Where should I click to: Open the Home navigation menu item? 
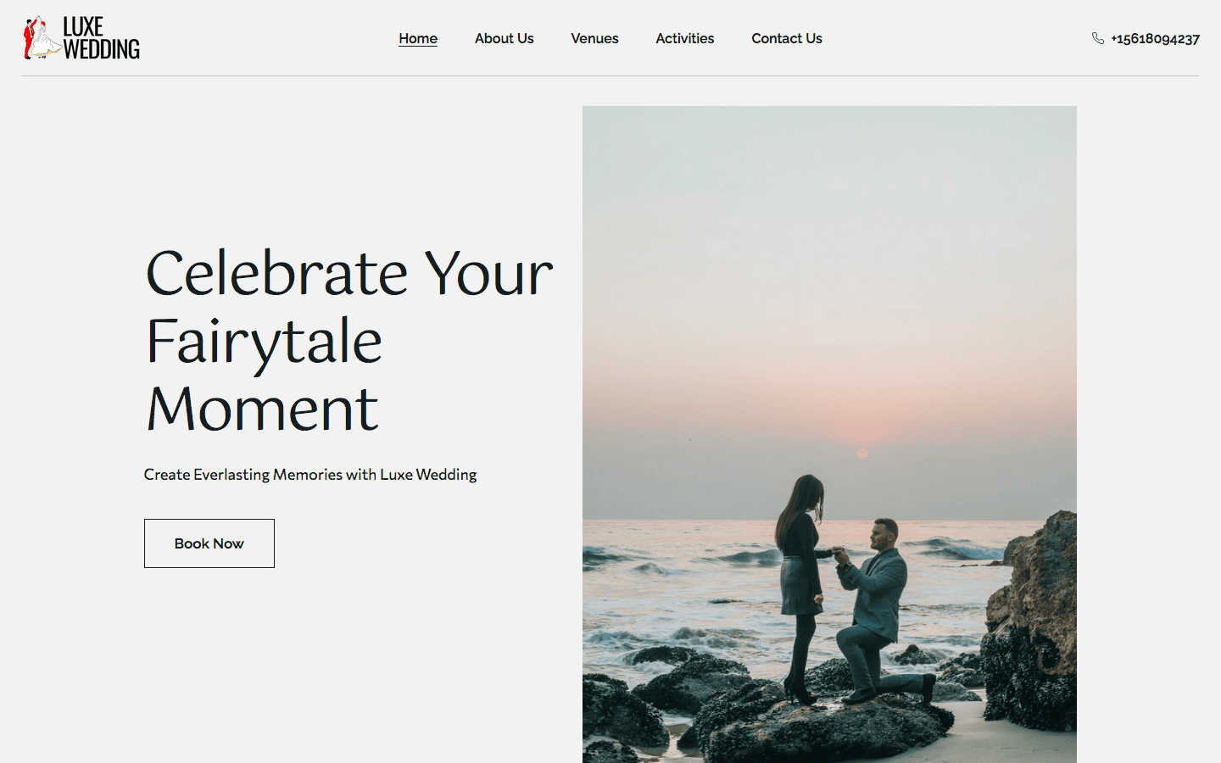(x=417, y=38)
